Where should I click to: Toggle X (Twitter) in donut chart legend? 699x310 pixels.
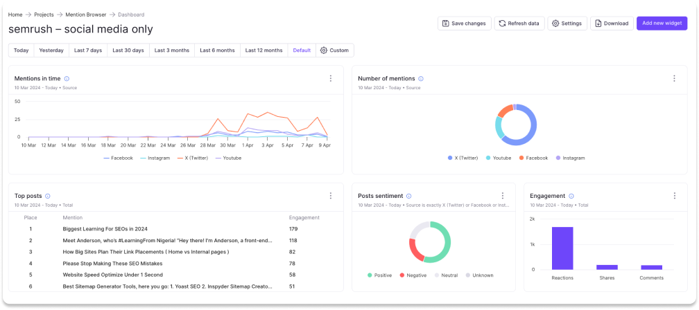coord(463,158)
